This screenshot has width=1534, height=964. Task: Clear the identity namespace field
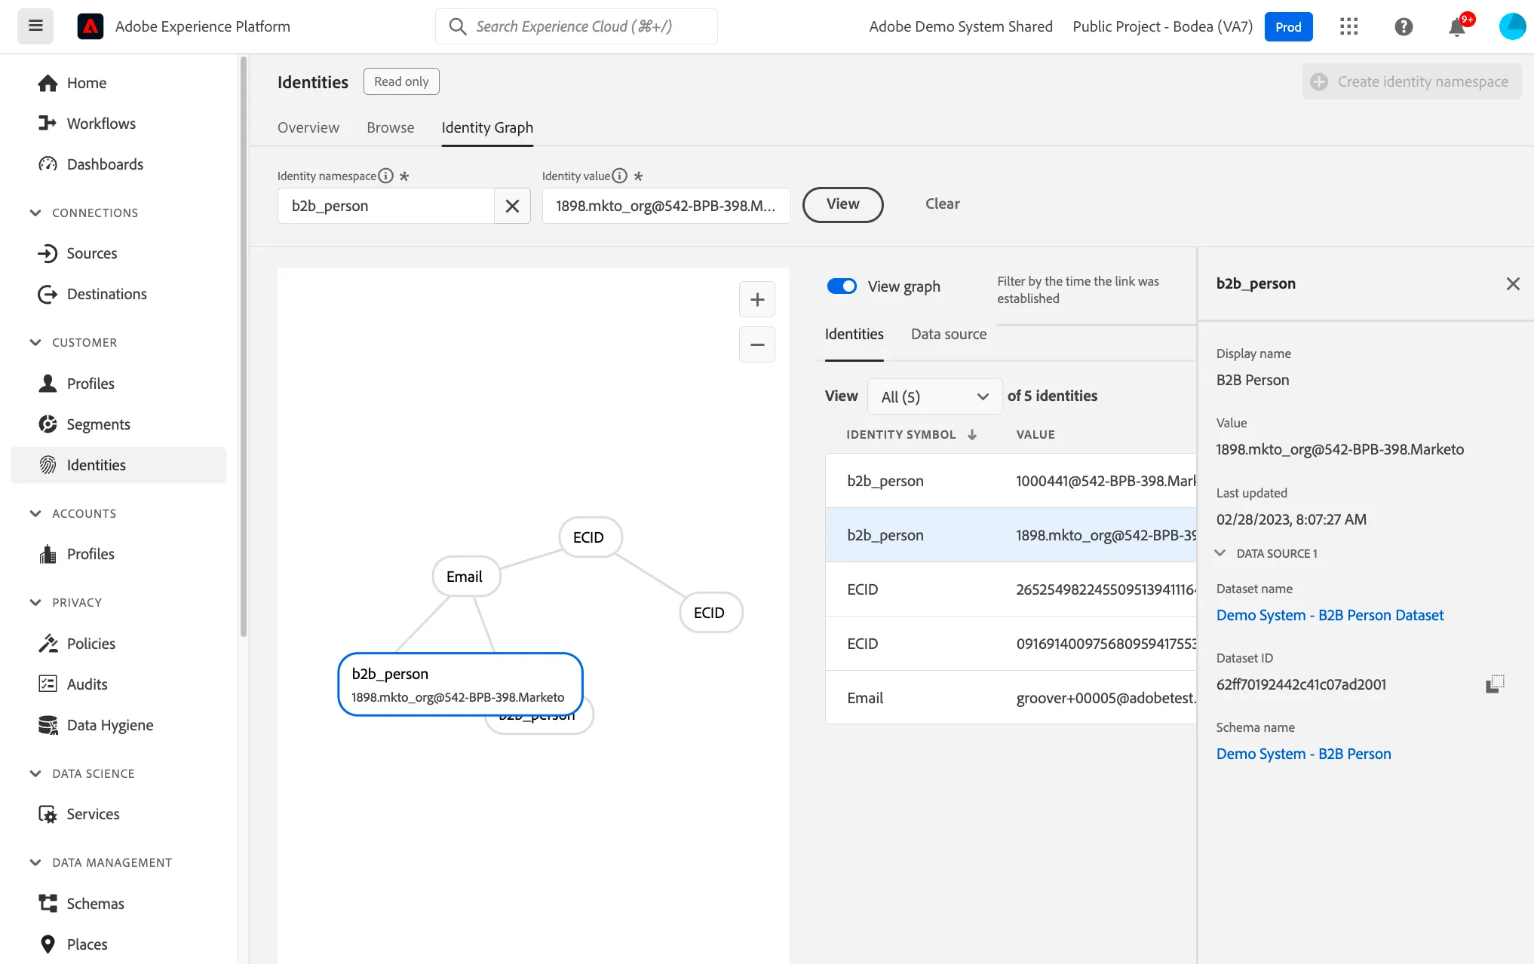(x=512, y=206)
